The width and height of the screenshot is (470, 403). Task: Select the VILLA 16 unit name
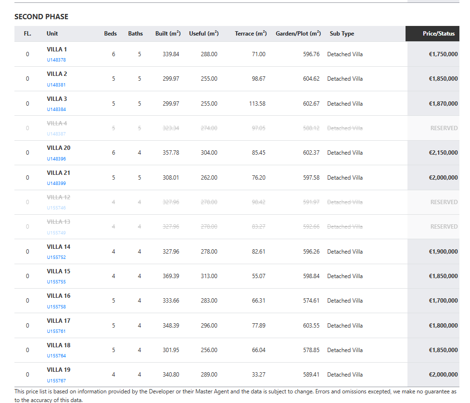click(x=58, y=296)
